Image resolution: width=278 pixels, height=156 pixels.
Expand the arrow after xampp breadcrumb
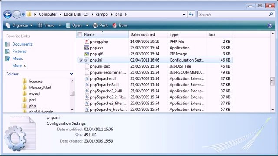point(111,14)
